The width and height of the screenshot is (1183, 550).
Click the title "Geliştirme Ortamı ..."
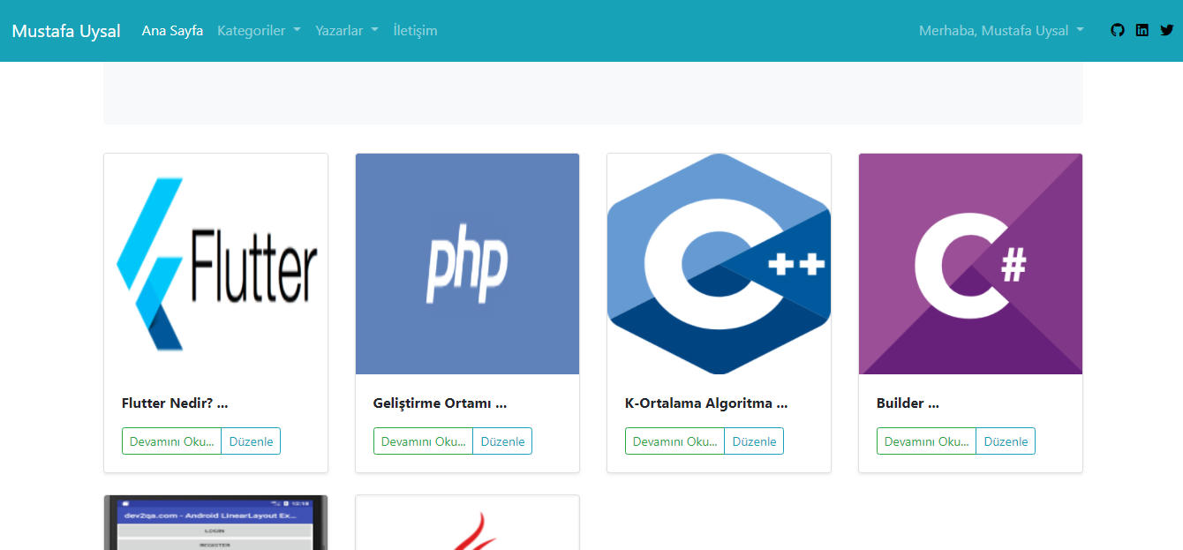tap(440, 403)
